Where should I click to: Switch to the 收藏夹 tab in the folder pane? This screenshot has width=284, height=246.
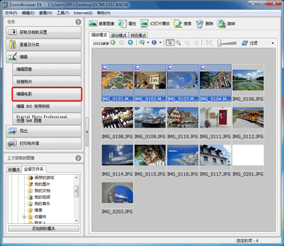coord(14,169)
